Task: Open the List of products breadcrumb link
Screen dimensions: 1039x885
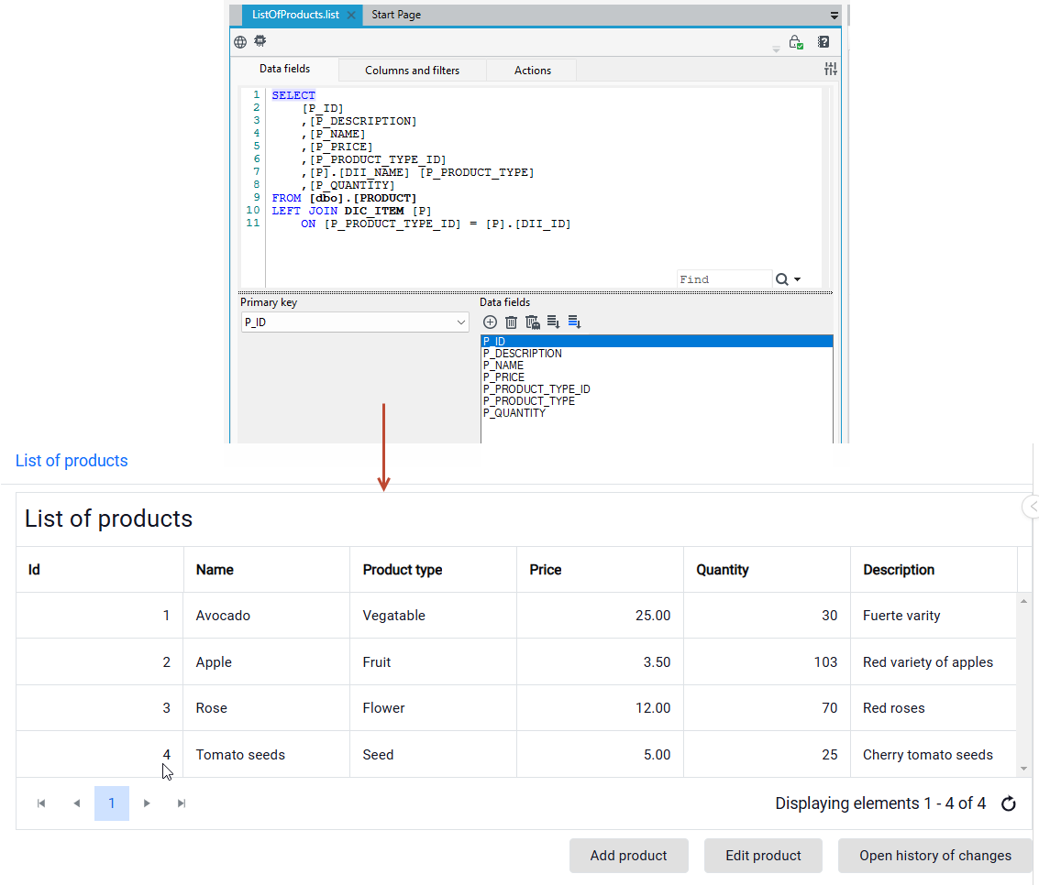Action: [x=72, y=461]
